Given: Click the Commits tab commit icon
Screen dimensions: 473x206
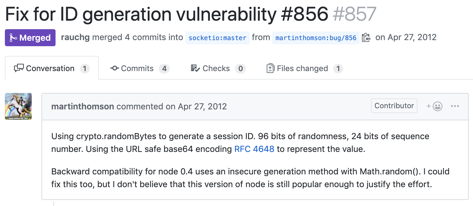Looking at the screenshot, I should (114, 68).
